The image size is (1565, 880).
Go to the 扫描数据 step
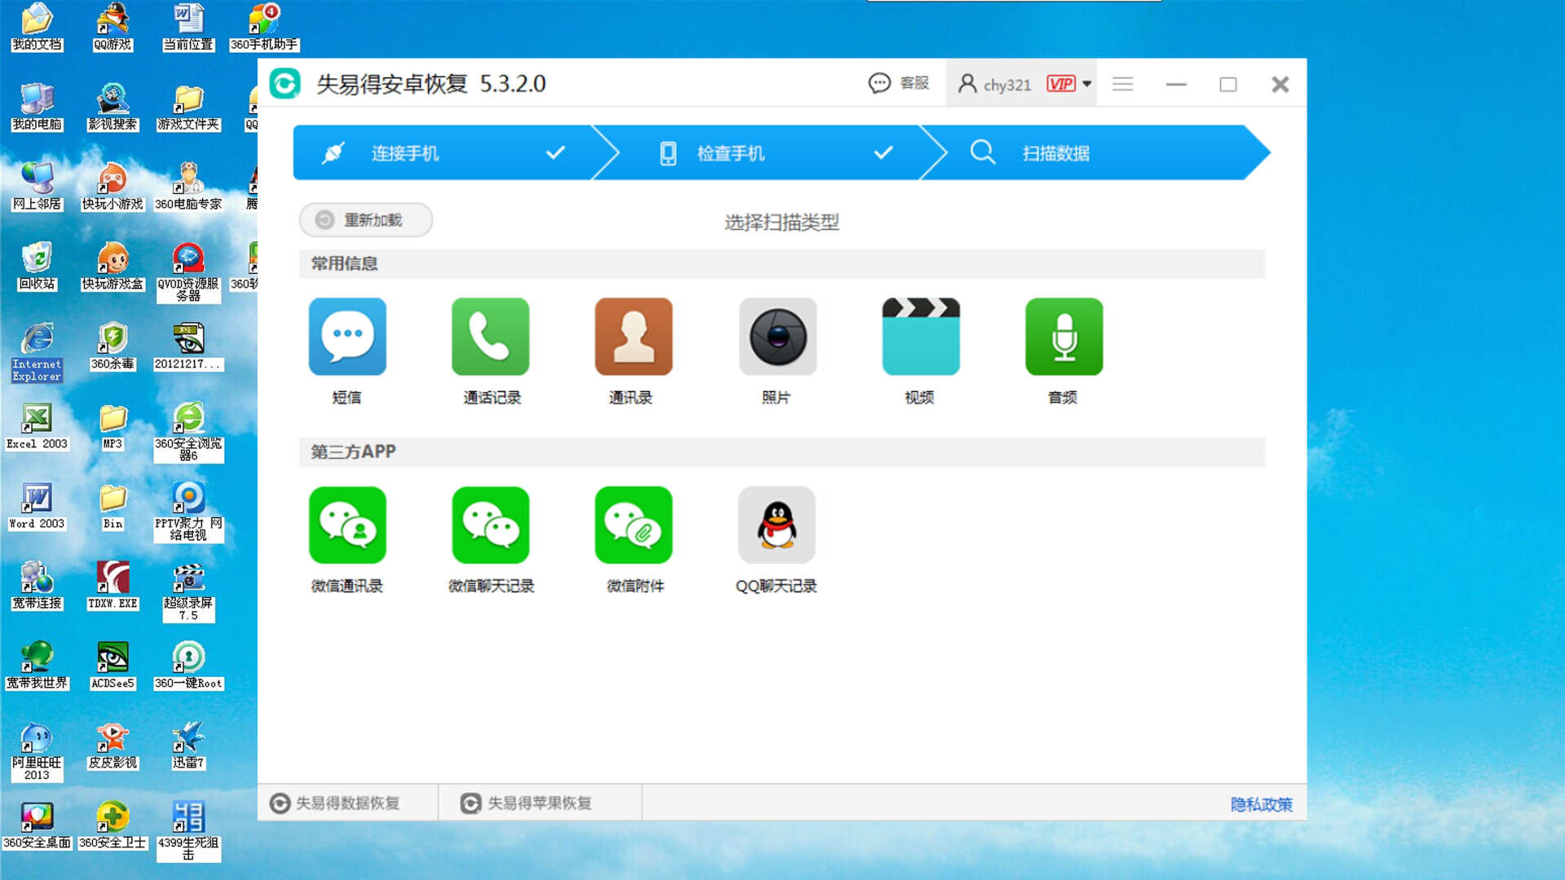(1096, 152)
